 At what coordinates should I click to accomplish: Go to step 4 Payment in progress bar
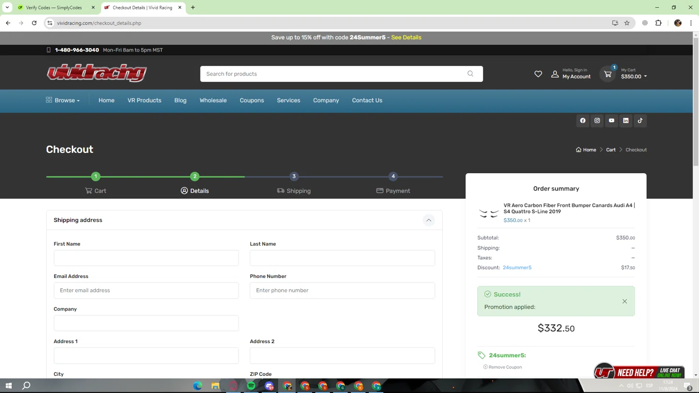[393, 183]
